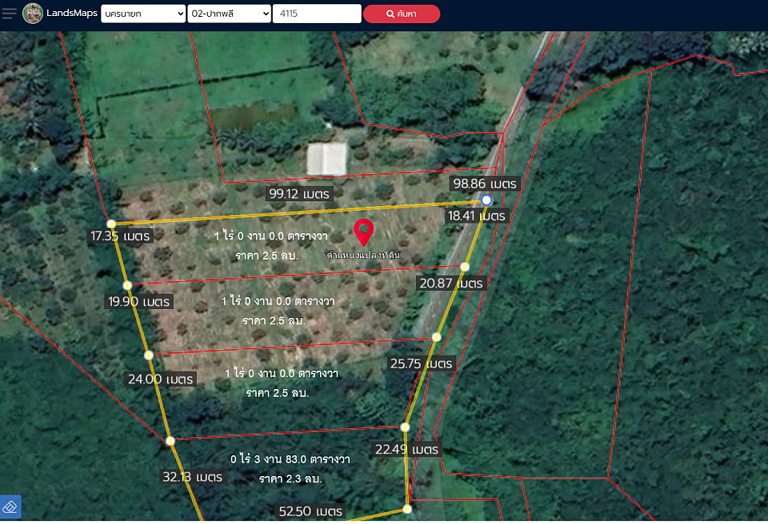Image resolution: width=768 pixels, height=524 pixels.
Task: Click the vertex near the 17.35 เมตร label
Action: [x=111, y=224]
